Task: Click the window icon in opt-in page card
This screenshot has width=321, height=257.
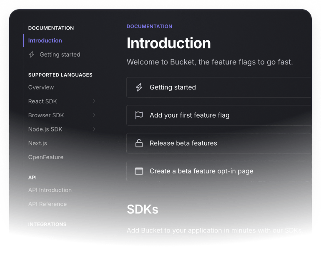Action: click(139, 171)
